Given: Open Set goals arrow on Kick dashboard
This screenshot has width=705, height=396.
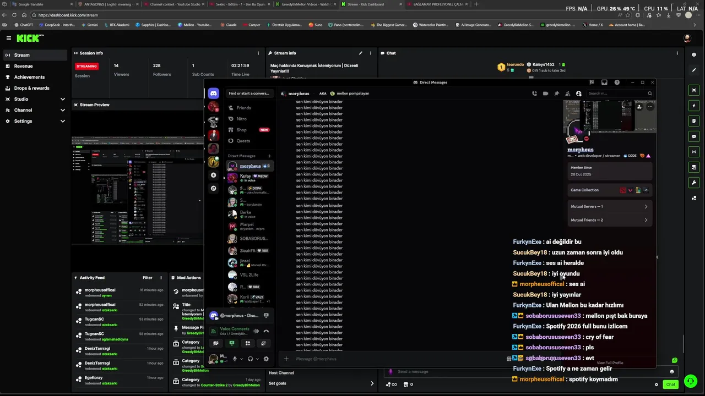Looking at the screenshot, I should click(x=372, y=383).
